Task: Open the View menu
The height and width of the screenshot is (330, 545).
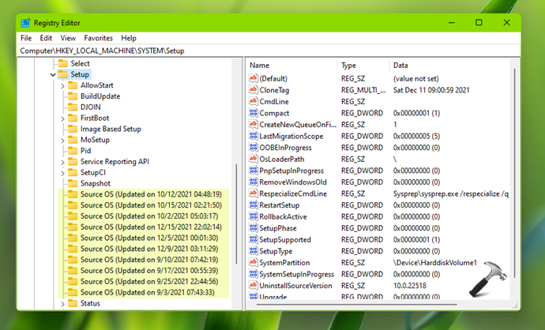Action: (x=68, y=38)
